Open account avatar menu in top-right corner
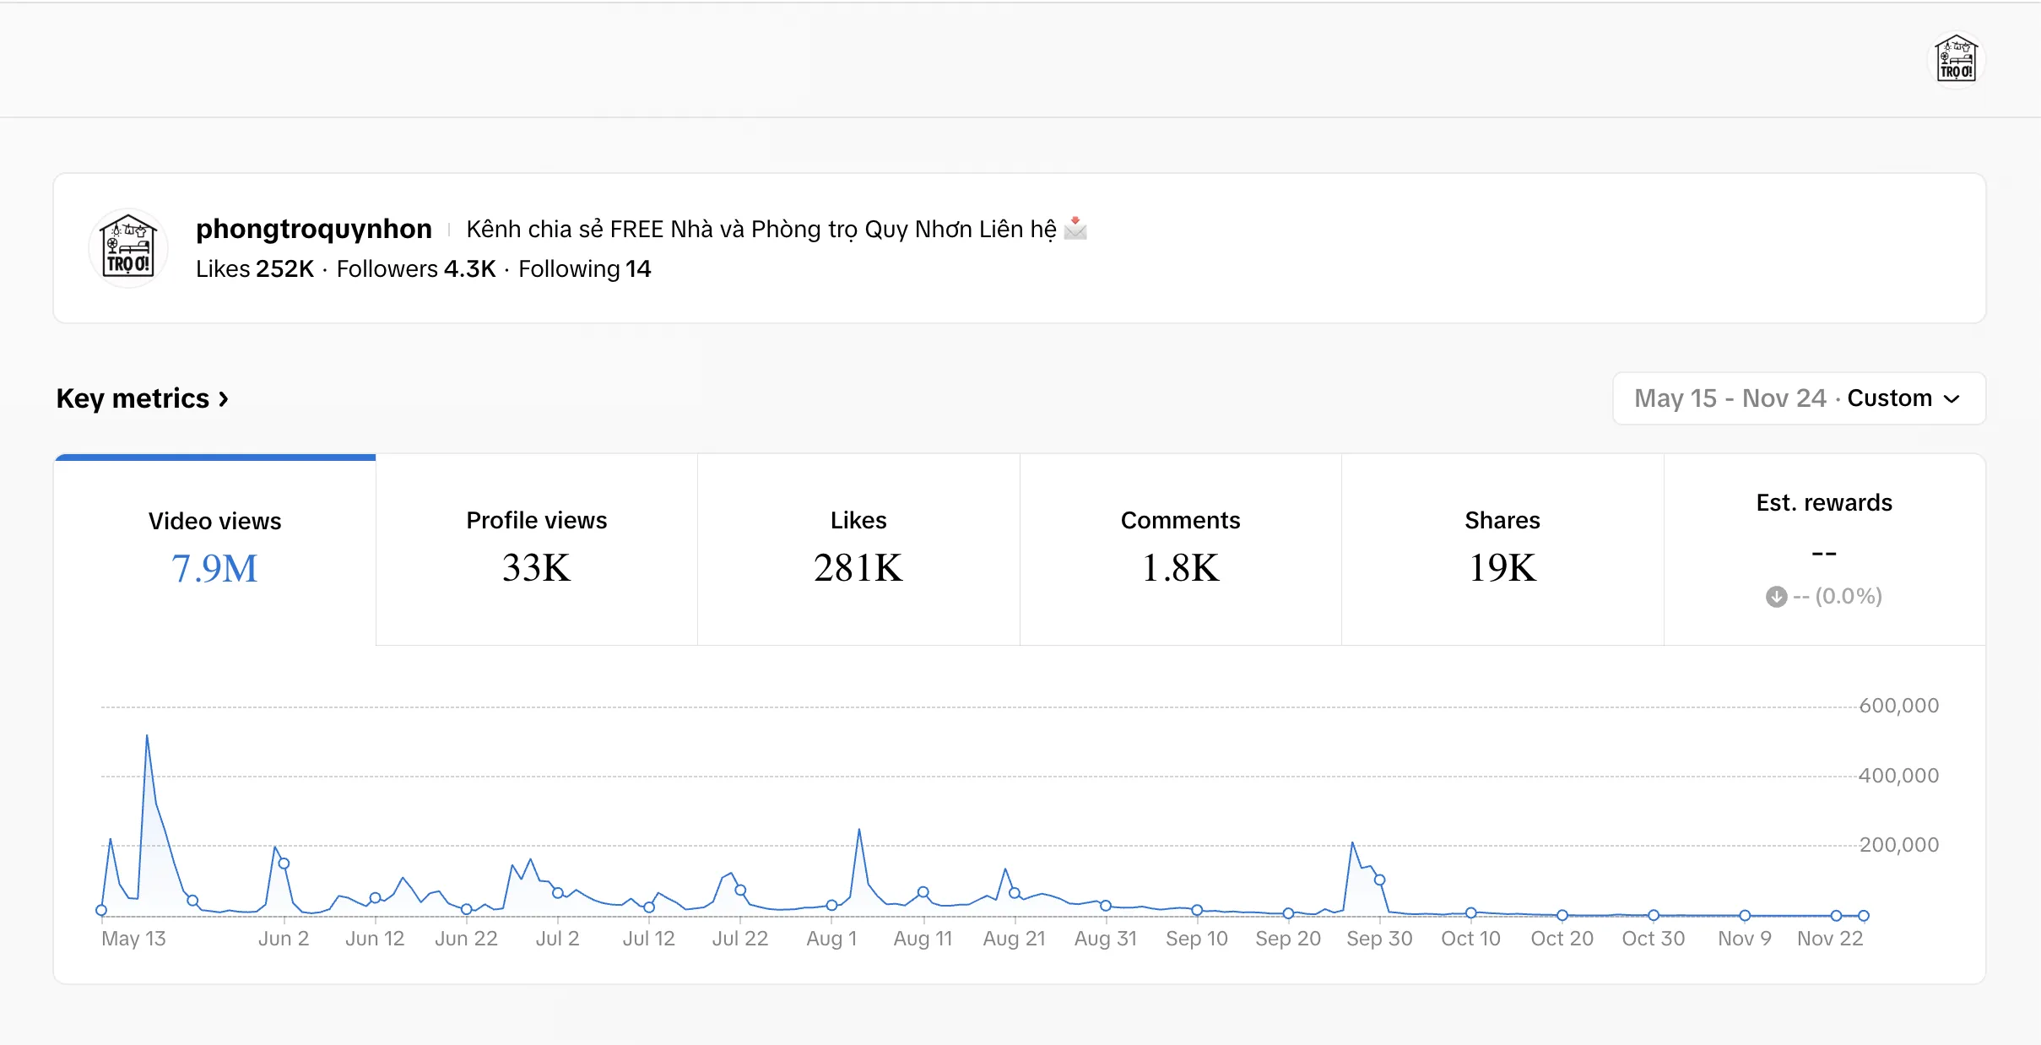Viewport: 2041px width, 1045px height. (x=1956, y=59)
